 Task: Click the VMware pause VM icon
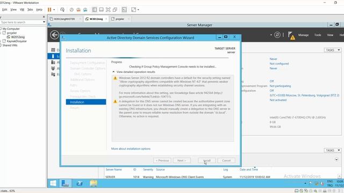[49, 10]
